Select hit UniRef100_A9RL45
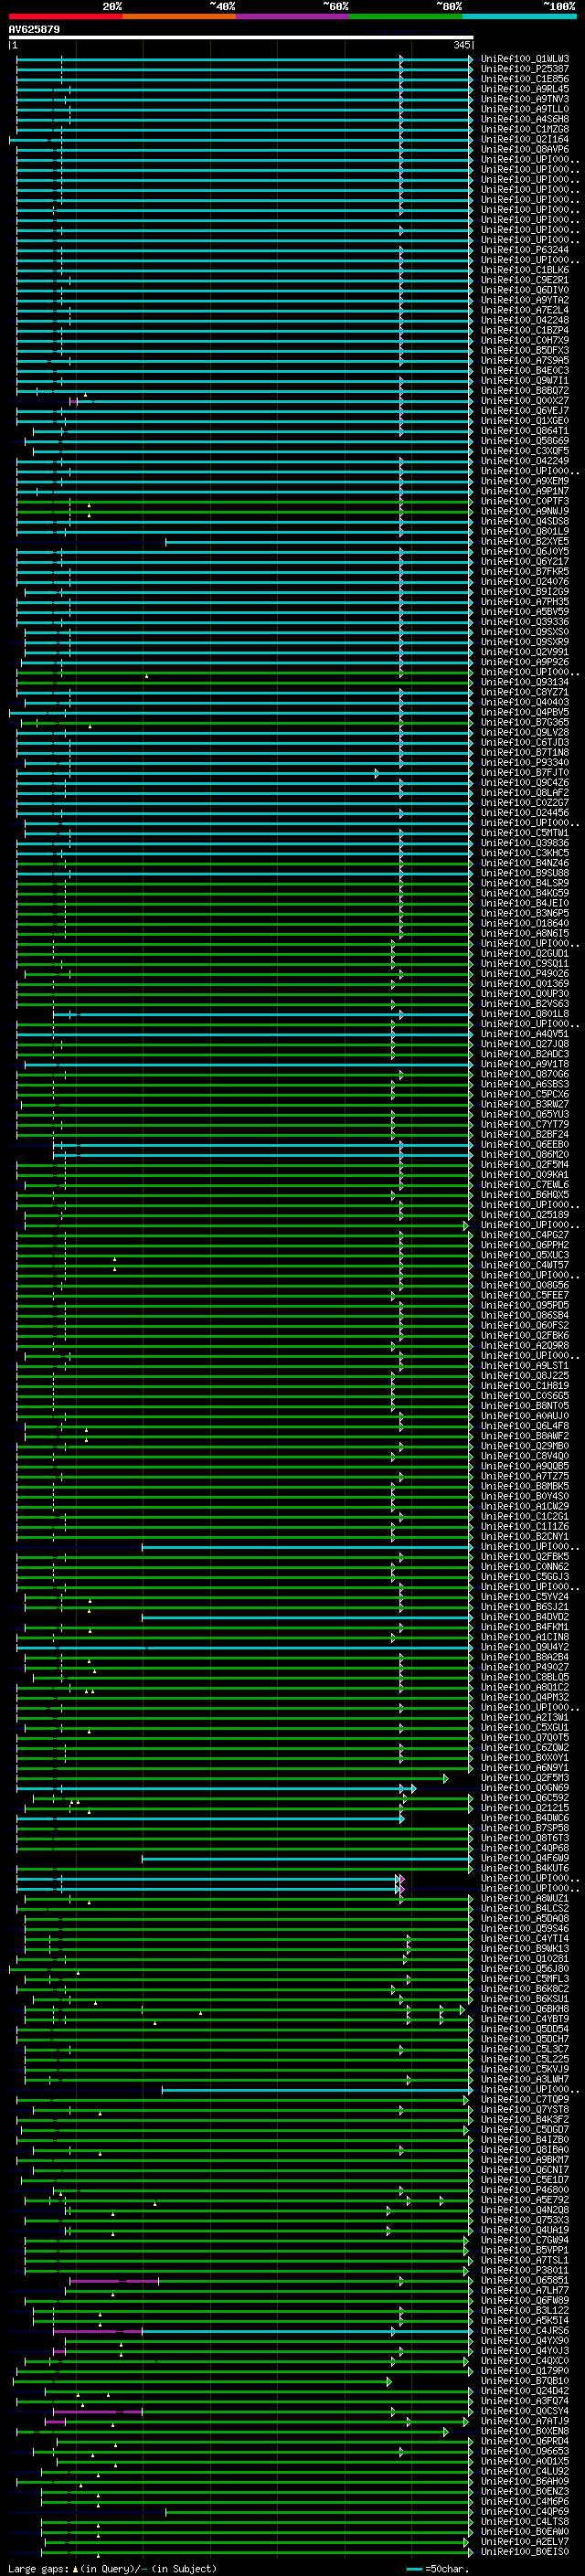The height and width of the screenshot is (2576, 585). (525, 89)
